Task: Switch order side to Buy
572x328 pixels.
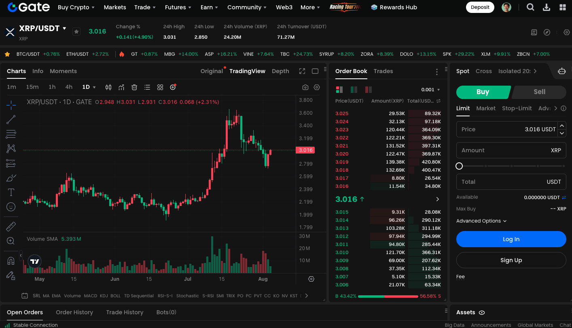Action: tap(483, 92)
